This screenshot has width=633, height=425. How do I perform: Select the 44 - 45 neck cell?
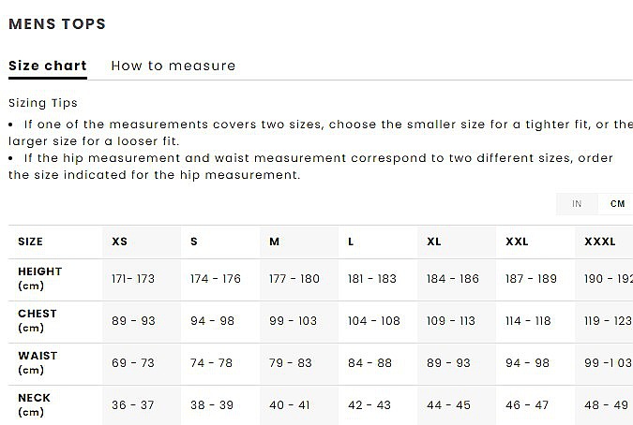coord(448,404)
